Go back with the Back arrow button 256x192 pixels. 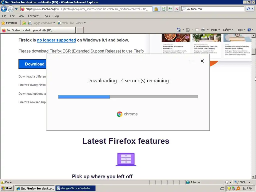[x=4, y=9]
